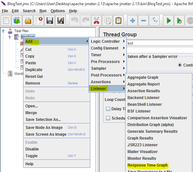
Task: Open the File menu
Action: (5, 11)
